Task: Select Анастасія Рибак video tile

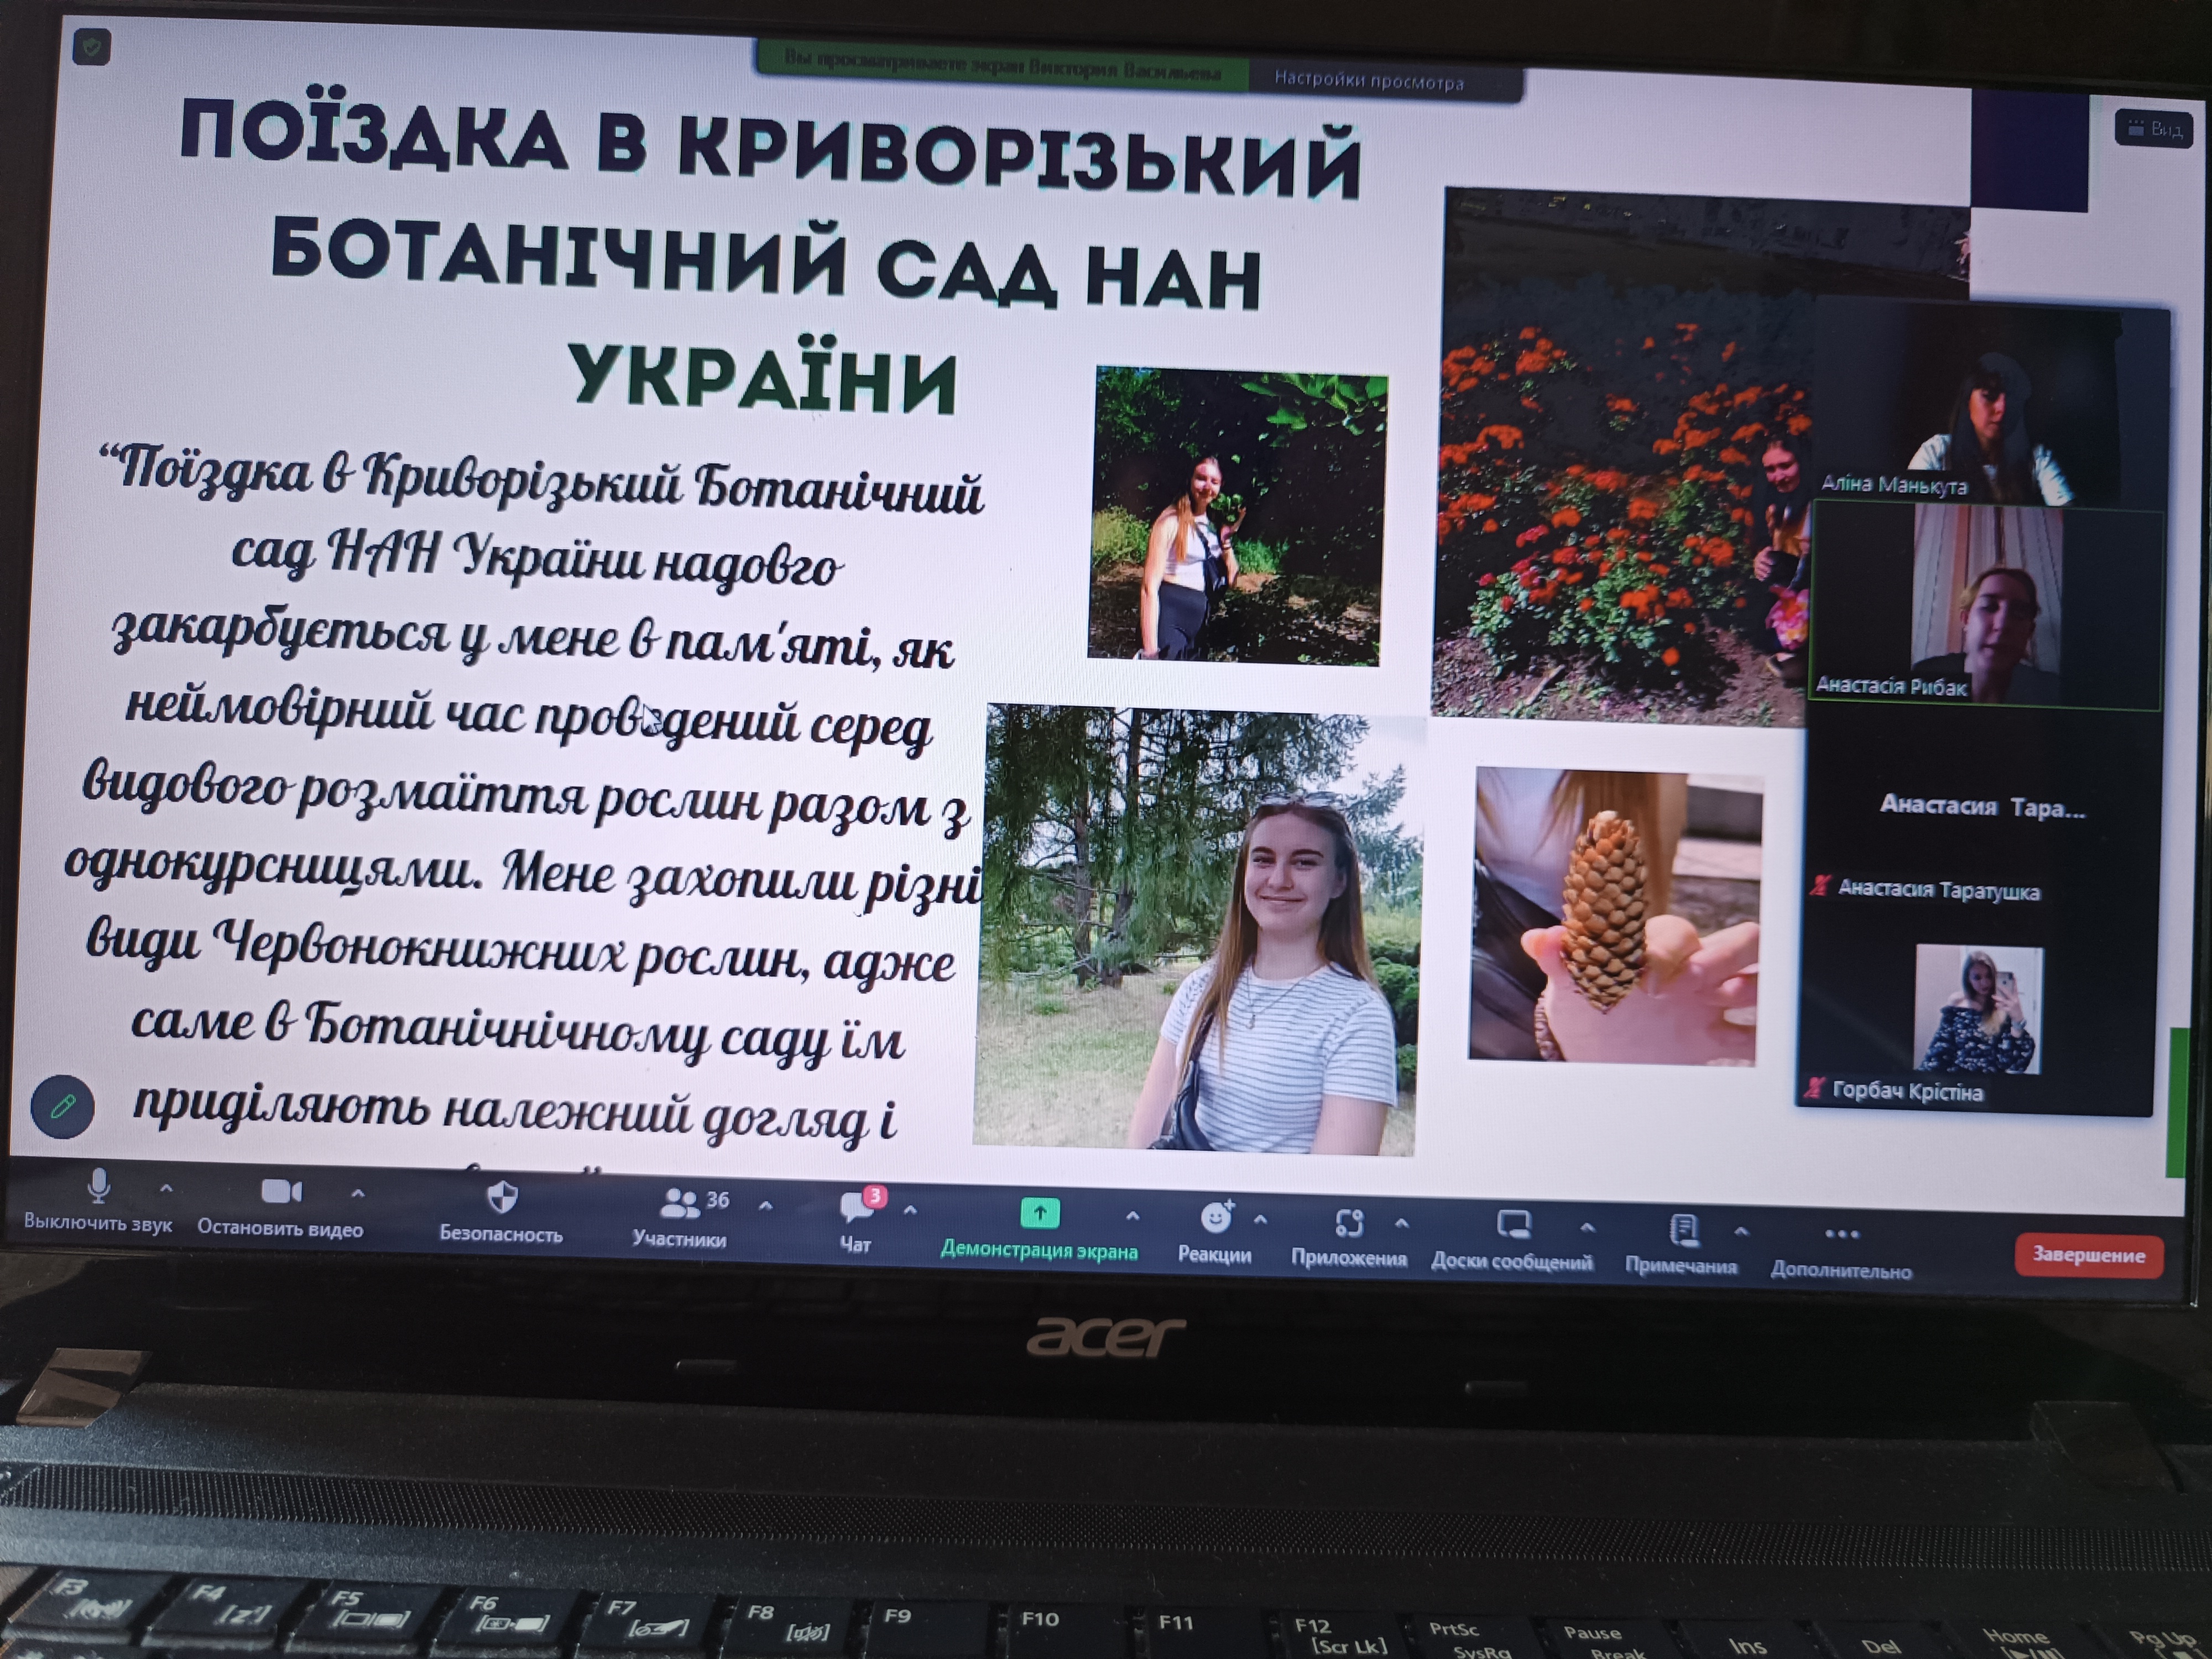Action: (x=1986, y=604)
